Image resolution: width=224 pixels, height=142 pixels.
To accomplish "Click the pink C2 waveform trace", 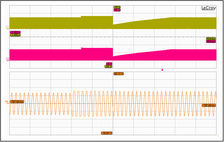I will (x=54, y=55).
